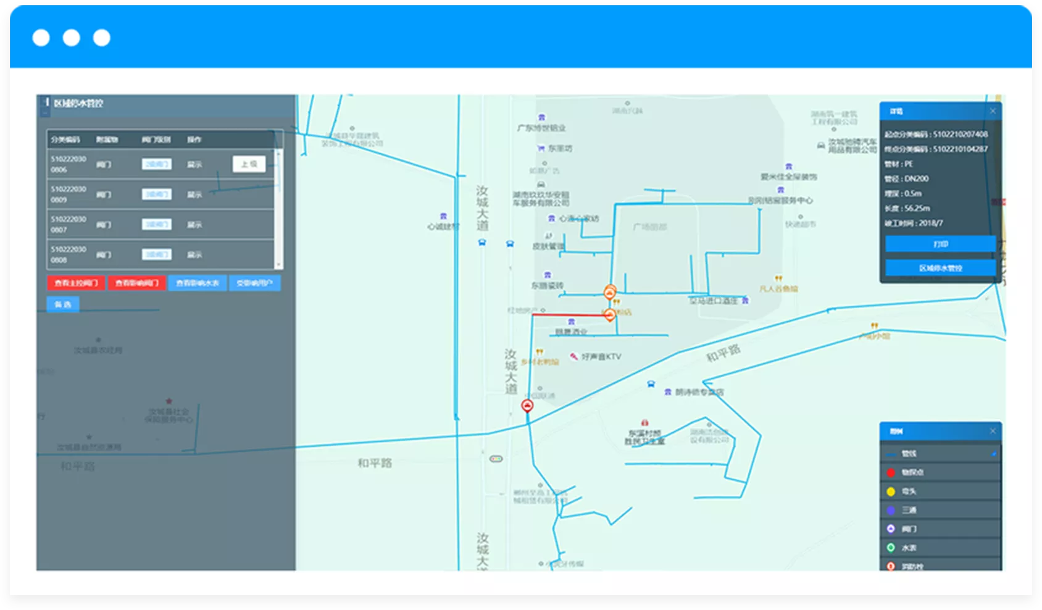Click end code 5102210104287 in details
Image resolution: width=1042 pixels, height=610 pixels.
961,149
